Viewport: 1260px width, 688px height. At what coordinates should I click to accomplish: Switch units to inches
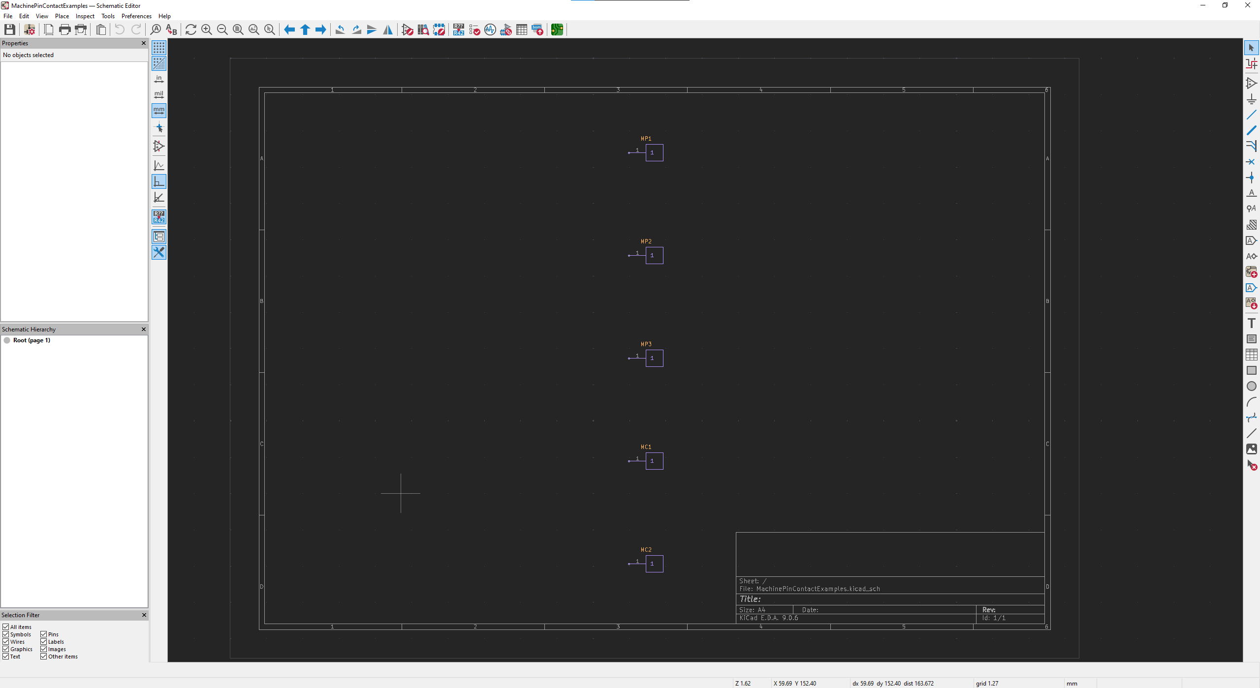pyautogui.click(x=159, y=79)
